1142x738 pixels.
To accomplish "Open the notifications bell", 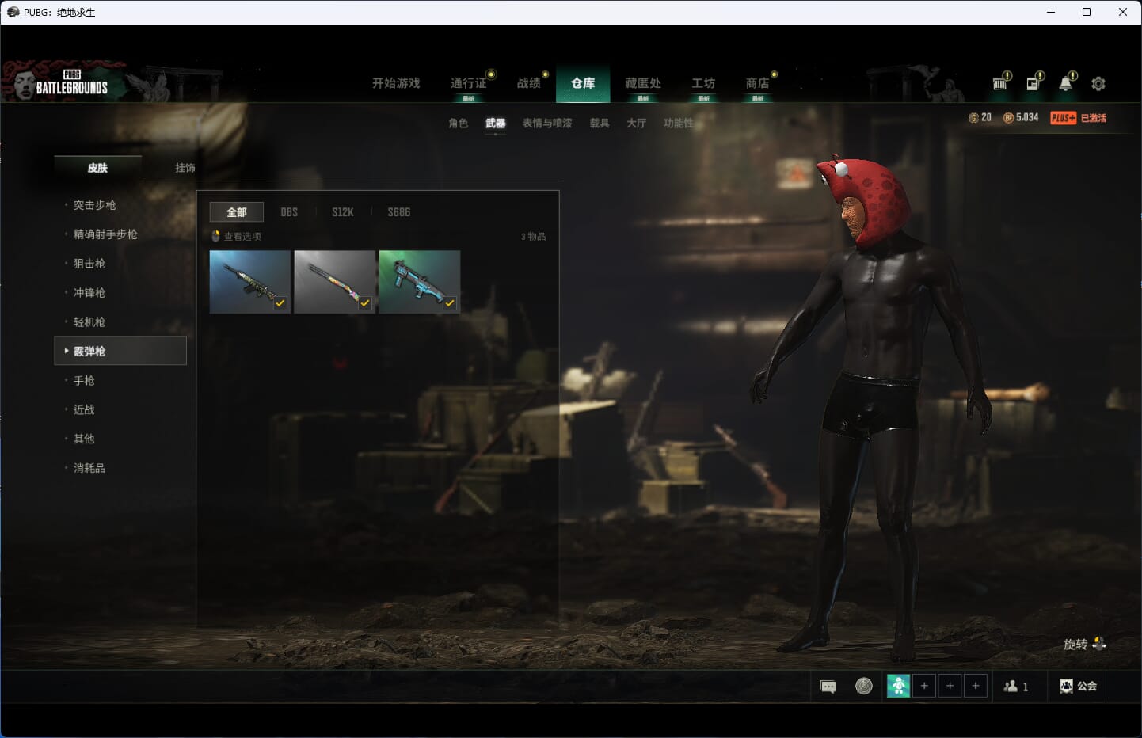I will tap(1067, 82).
